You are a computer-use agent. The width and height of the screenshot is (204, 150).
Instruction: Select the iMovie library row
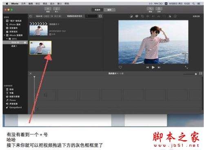pos(14,35)
